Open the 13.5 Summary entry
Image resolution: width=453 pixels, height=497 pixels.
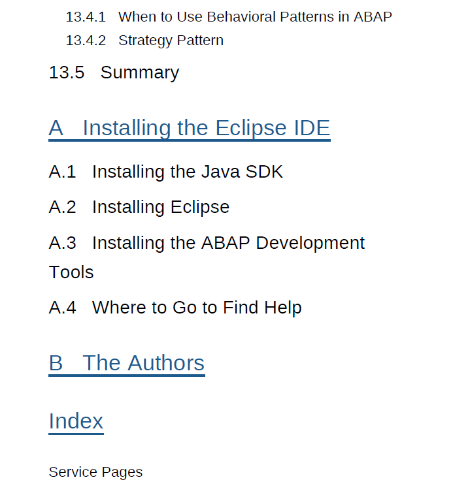point(139,72)
